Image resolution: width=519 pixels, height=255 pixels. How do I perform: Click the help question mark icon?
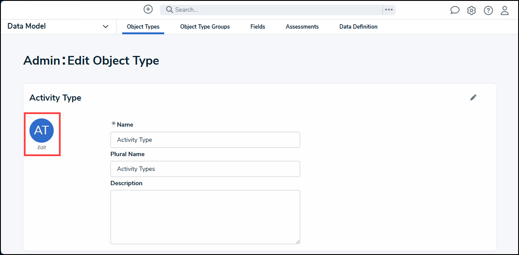(488, 10)
